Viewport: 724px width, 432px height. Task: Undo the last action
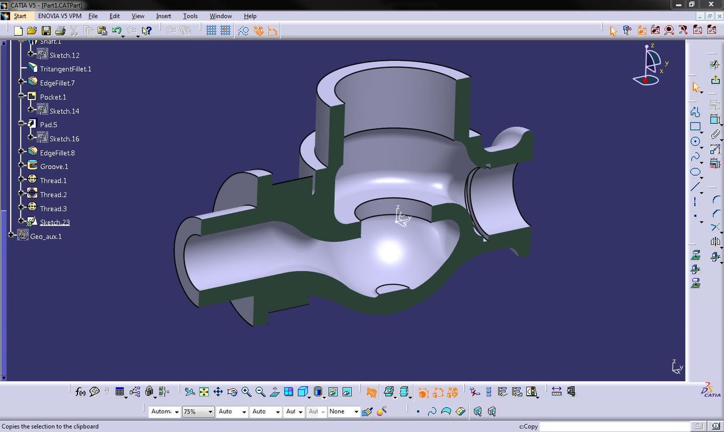click(117, 31)
